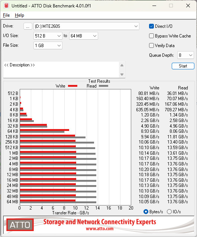Start the benchmark test

pos(183,66)
